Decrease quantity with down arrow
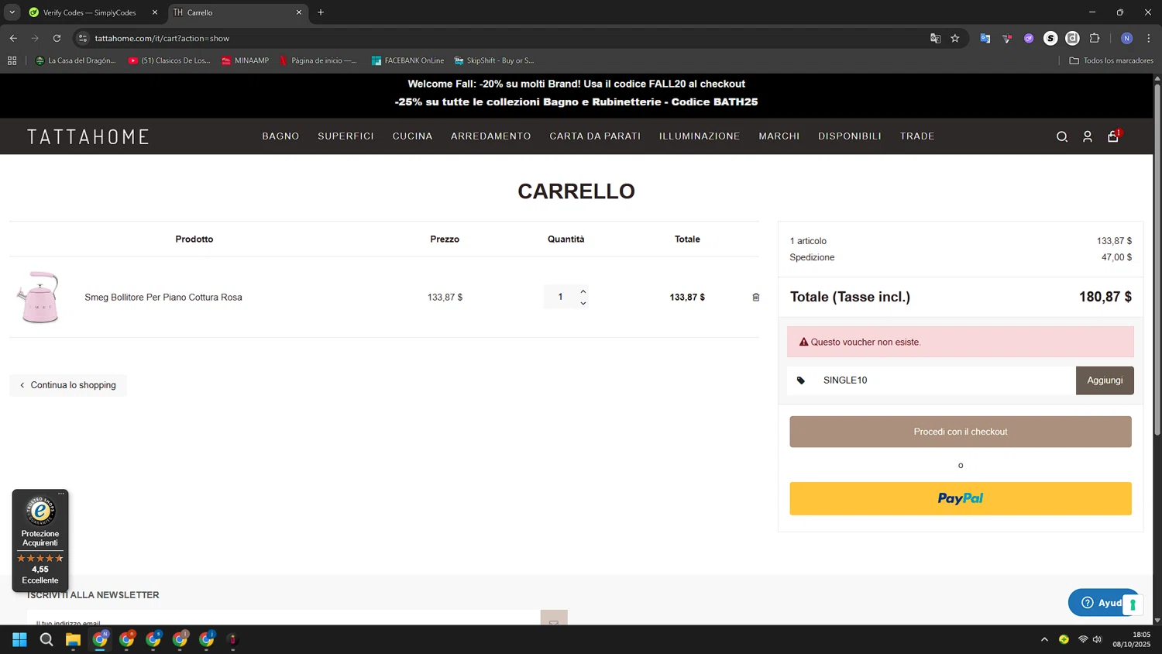Screen dimensions: 1162x654 click(583, 303)
